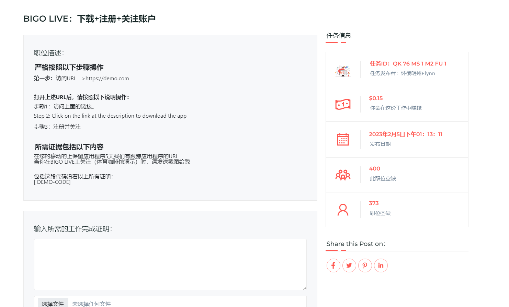Click the Pinterest share icon

click(x=365, y=265)
